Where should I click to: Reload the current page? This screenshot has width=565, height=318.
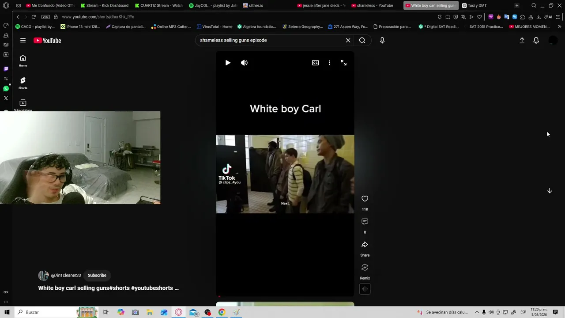tap(34, 17)
